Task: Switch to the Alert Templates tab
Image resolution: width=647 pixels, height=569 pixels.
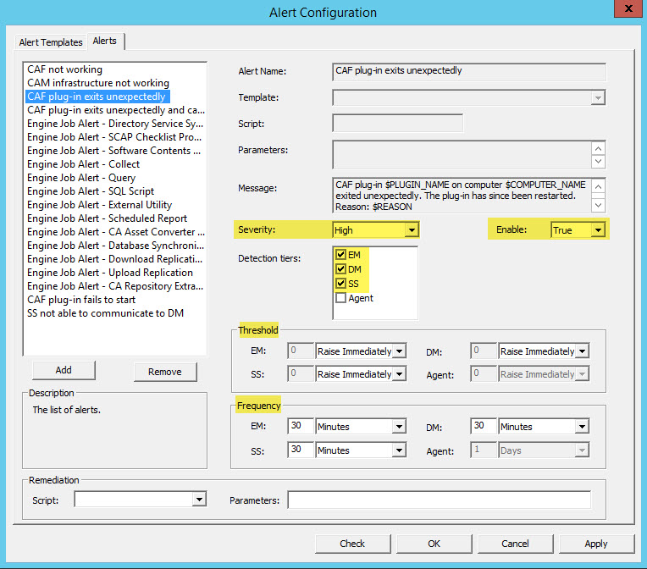Action: click(x=51, y=42)
